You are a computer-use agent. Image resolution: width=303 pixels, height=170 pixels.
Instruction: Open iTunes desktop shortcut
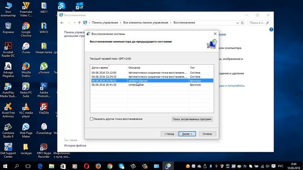[26, 48]
